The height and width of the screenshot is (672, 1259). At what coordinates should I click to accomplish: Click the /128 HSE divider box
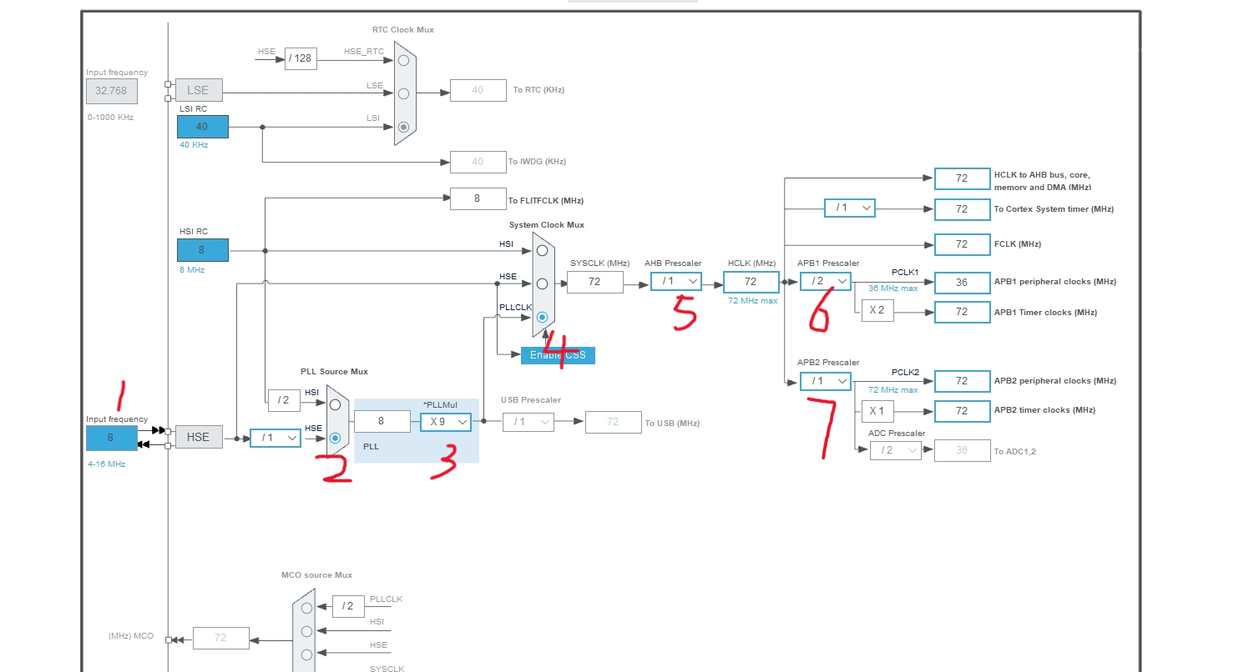point(301,58)
